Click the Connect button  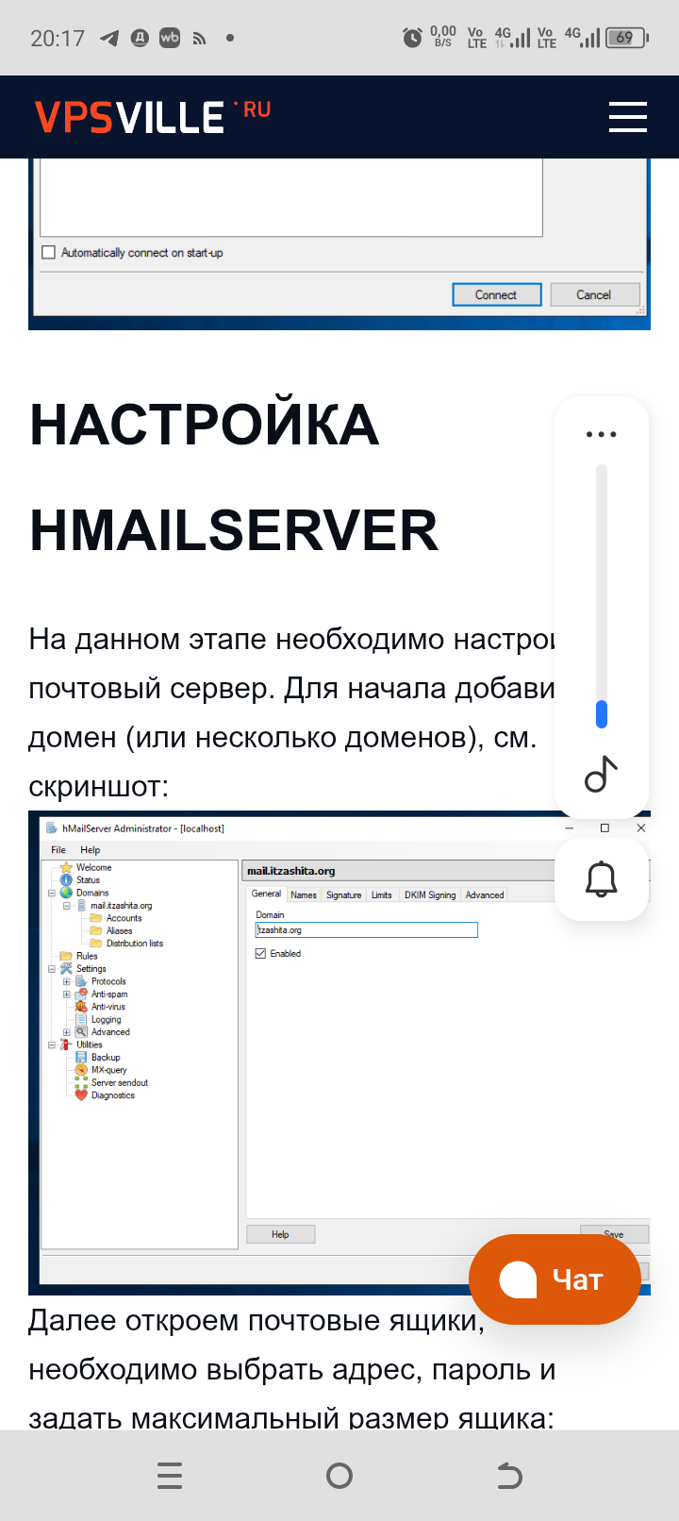(496, 295)
